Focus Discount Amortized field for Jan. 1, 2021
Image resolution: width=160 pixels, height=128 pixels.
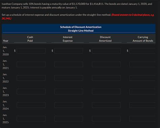[106, 65]
